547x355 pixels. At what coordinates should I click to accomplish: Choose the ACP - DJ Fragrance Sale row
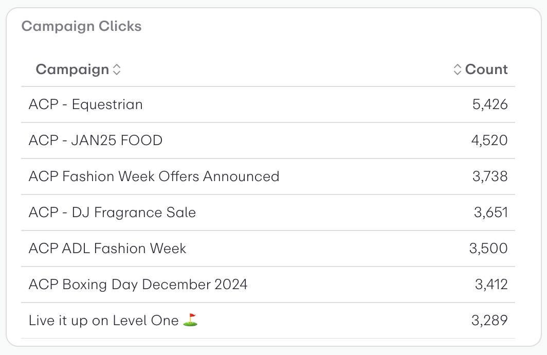coord(112,212)
